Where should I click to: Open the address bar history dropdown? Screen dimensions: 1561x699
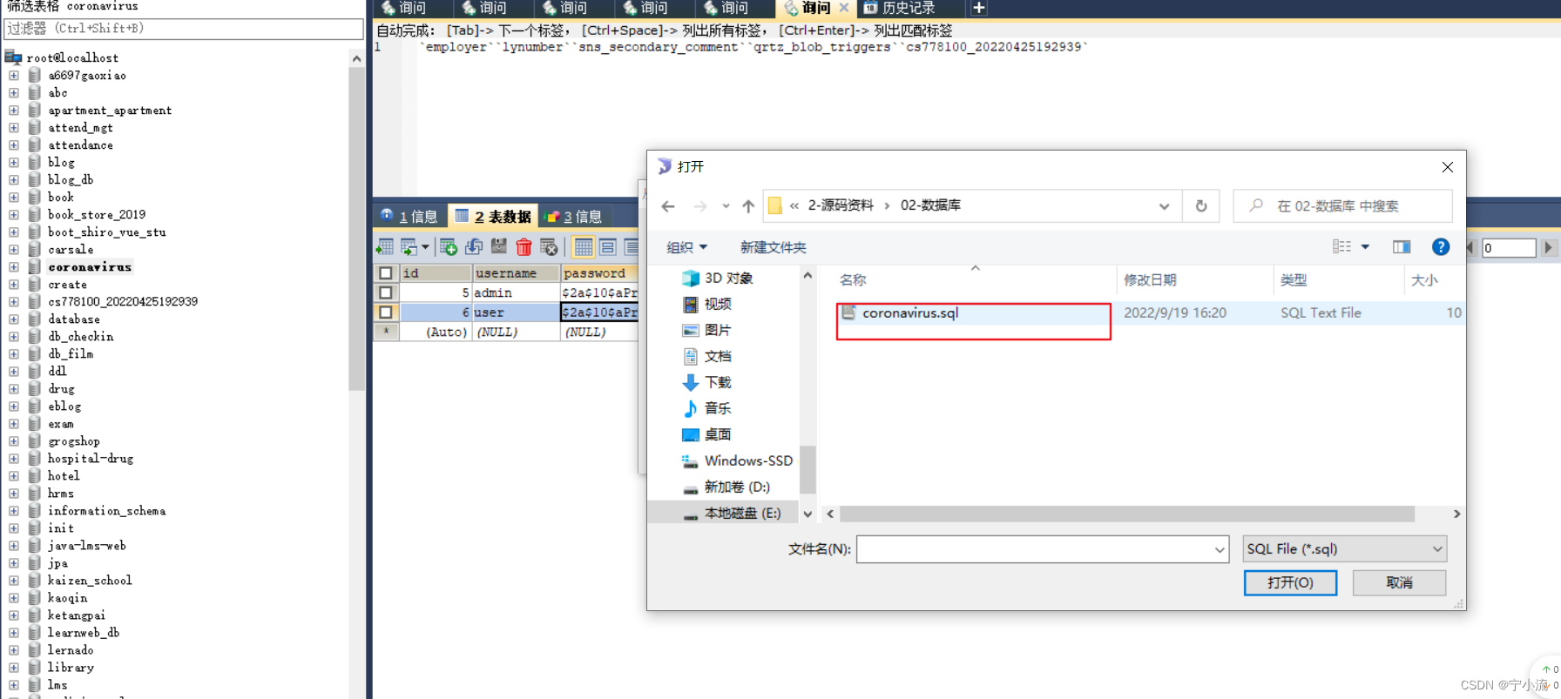1164,206
